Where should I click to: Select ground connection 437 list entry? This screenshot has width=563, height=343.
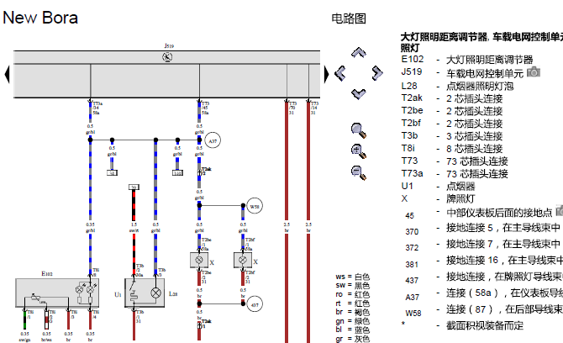point(484,277)
